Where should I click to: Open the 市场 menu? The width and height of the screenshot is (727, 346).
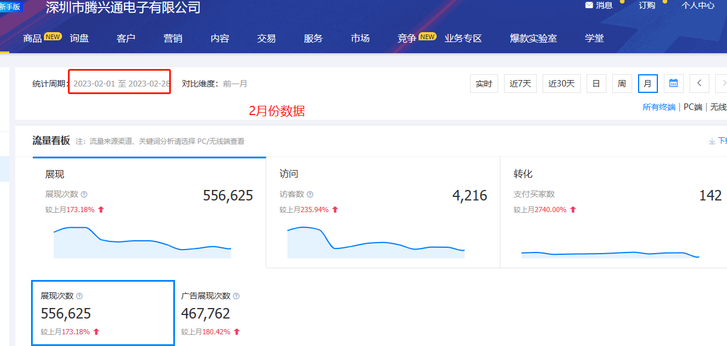click(361, 39)
